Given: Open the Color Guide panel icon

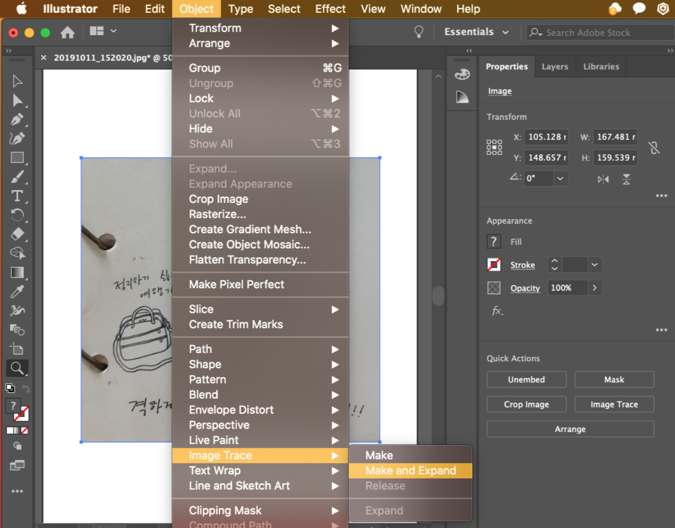Looking at the screenshot, I should click(462, 97).
